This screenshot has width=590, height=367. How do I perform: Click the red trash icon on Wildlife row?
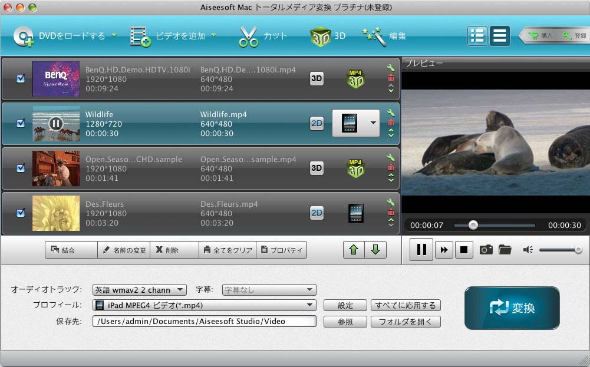(x=391, y=123)
